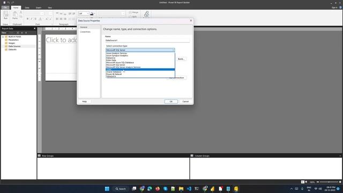The width and height of the screenshot is (343, 193).
Task: Open the Windows Start menu
Action: (107, 189)
